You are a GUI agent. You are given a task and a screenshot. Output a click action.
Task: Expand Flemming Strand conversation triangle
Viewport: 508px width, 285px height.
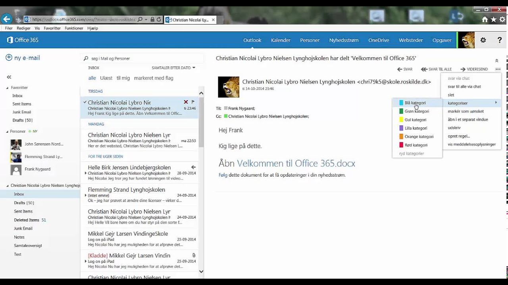86,196
